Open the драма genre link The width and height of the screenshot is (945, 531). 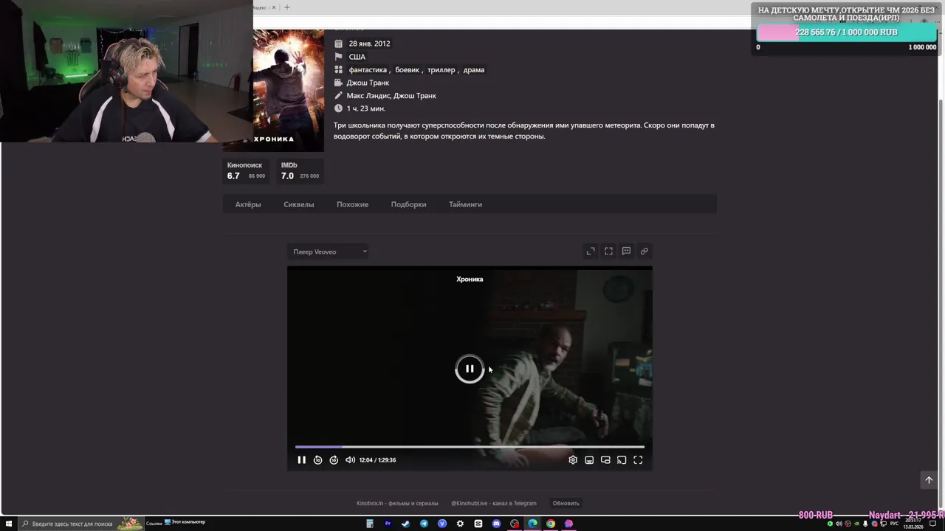point(474,70)
